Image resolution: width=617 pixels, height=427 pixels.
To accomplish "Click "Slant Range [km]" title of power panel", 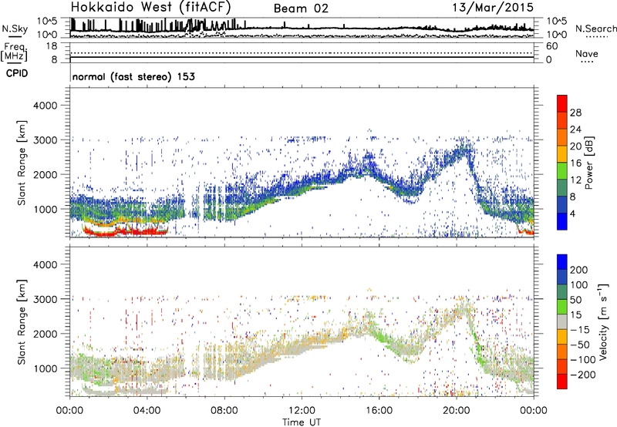I will (x=22, y=163).
